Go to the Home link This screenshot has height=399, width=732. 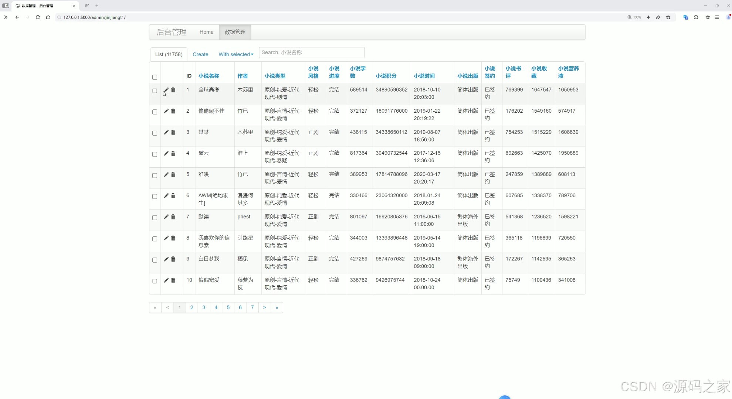pos(206,32)
